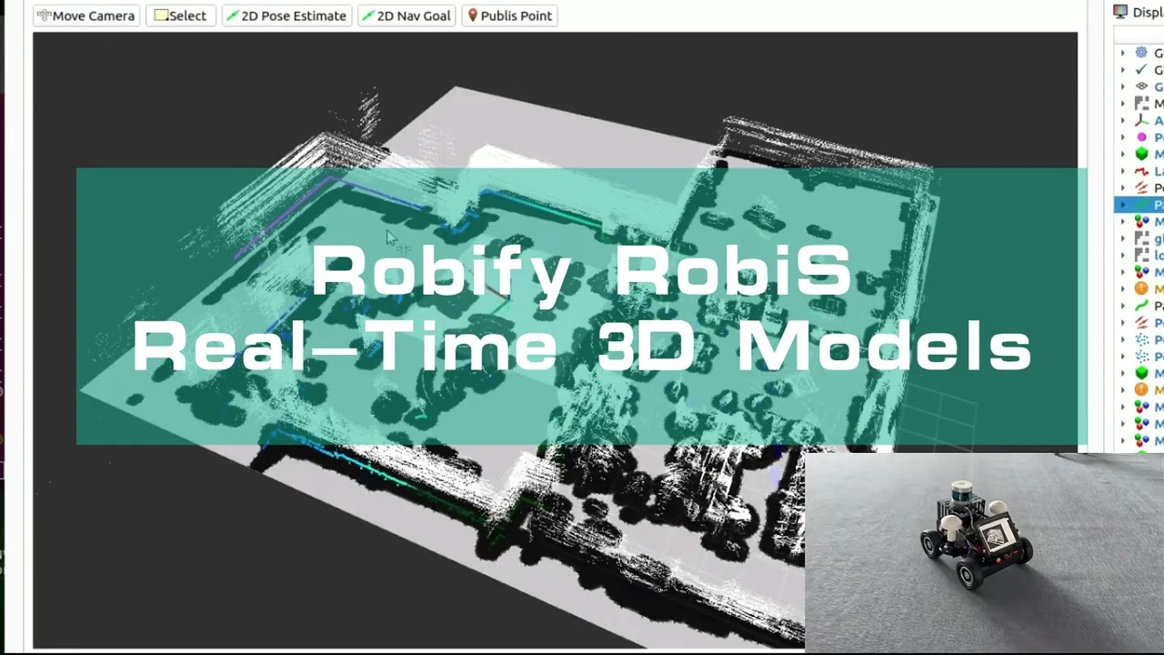Expand the pink Point display row

click(x=1122, y=137)
